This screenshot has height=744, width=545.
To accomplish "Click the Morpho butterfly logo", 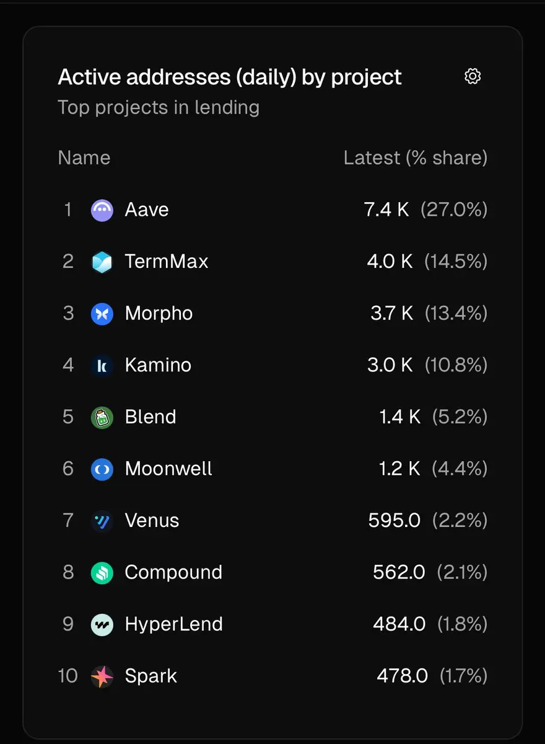I will [x=102, y=314].
